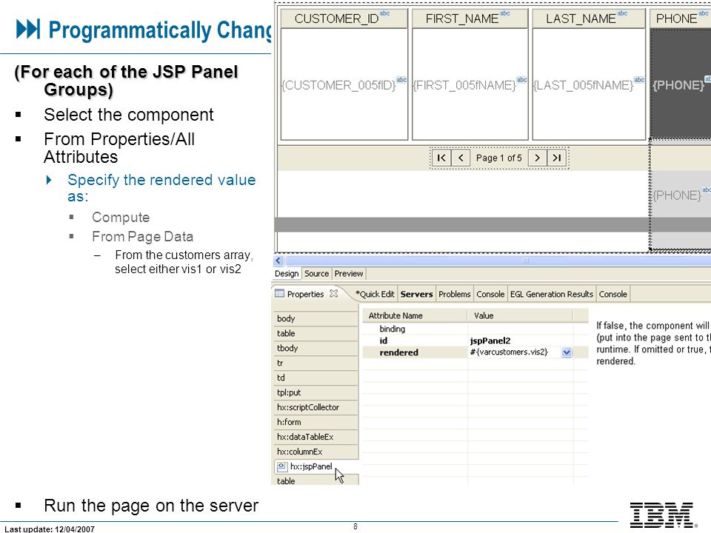Open the Problems tab
The width and height of the screenshot is (711, 533).
(x=454, y=294)
